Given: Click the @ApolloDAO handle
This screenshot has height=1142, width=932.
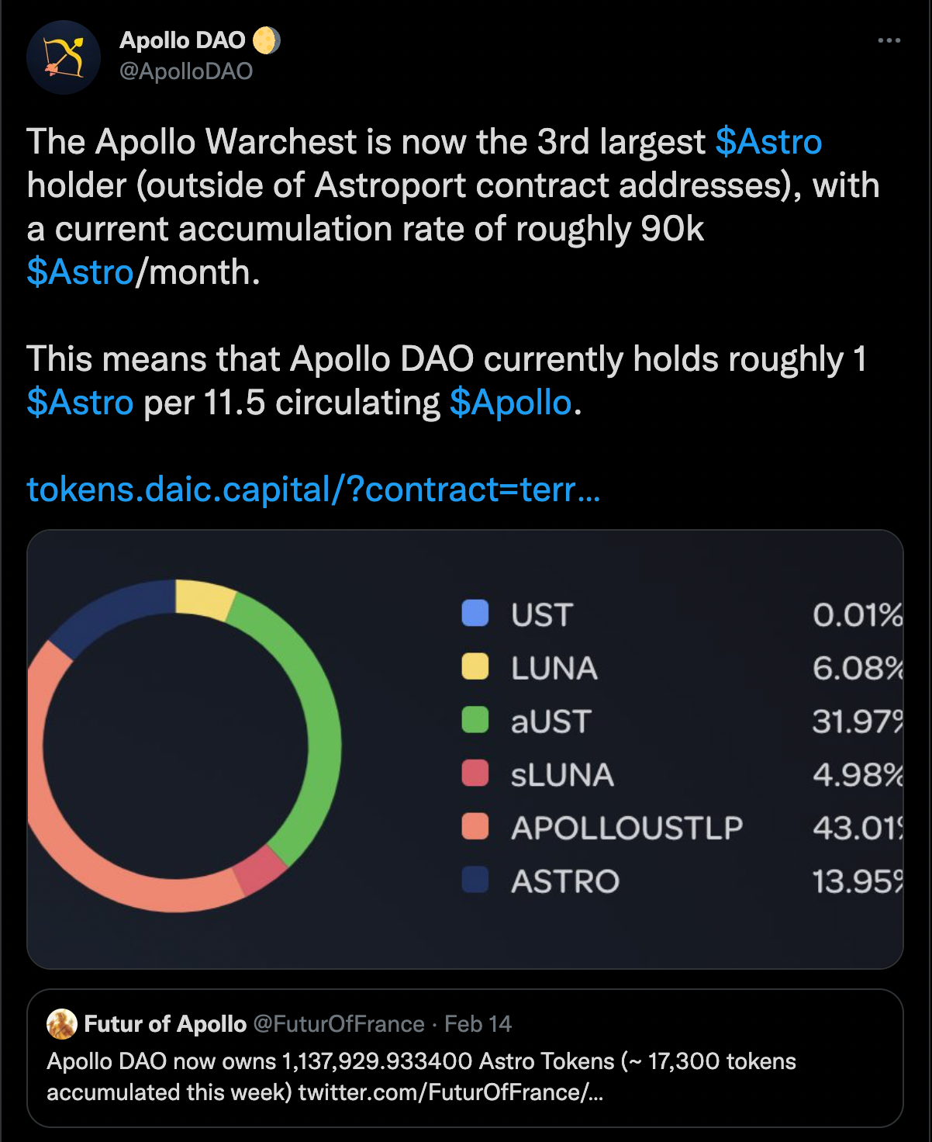Looking at the screenshot, I should click(186, 71).
